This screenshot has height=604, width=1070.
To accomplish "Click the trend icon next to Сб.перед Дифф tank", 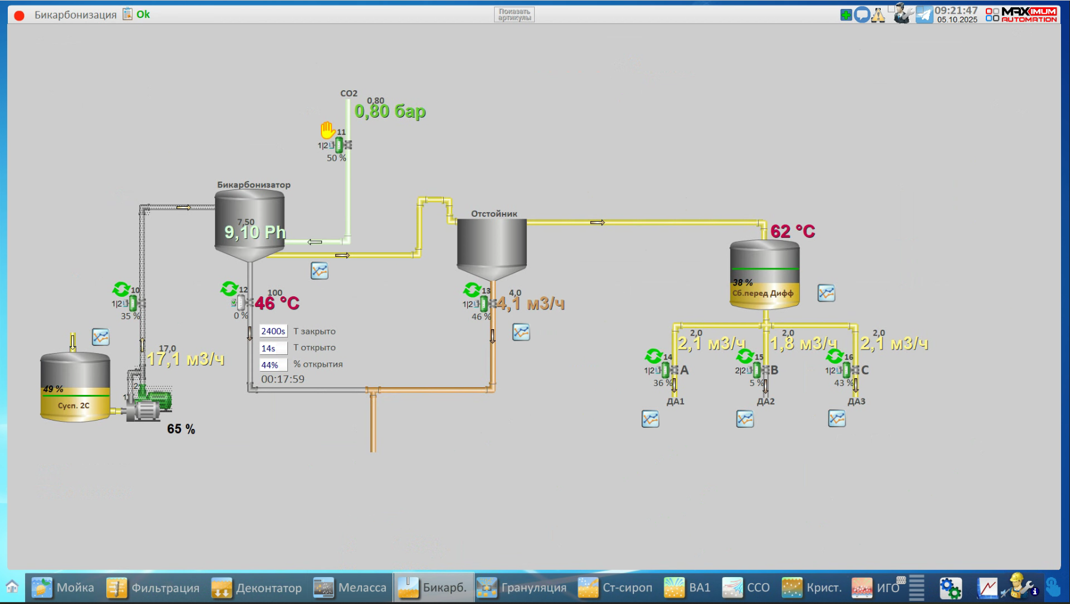I will 826,293.
